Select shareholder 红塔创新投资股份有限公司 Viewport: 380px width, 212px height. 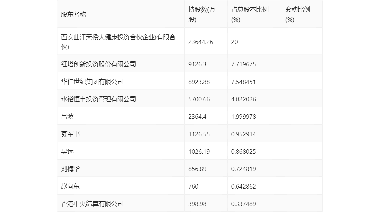point(99,64)
